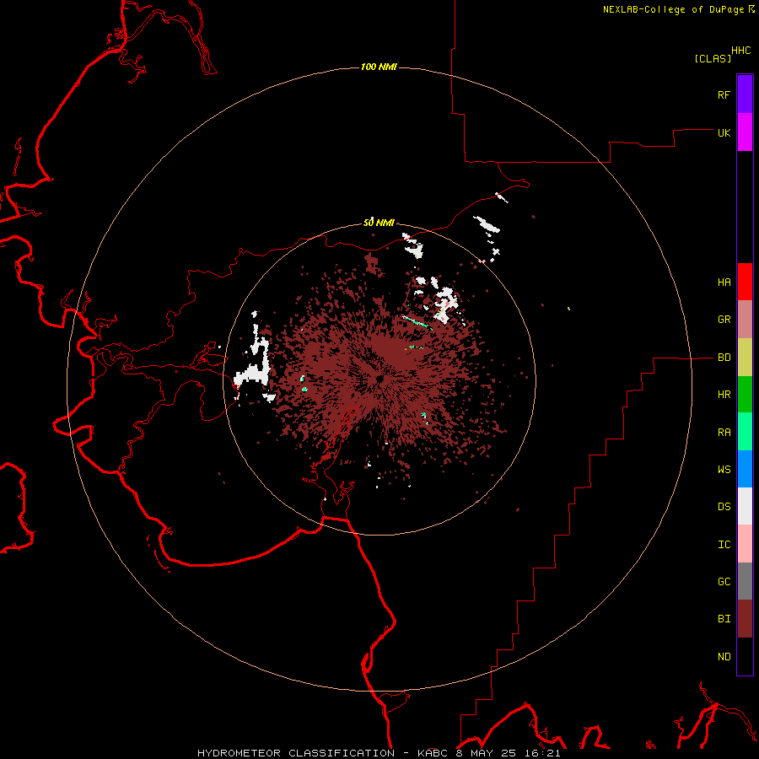
Task: Click the UK legend label
Action: point(724,132)
